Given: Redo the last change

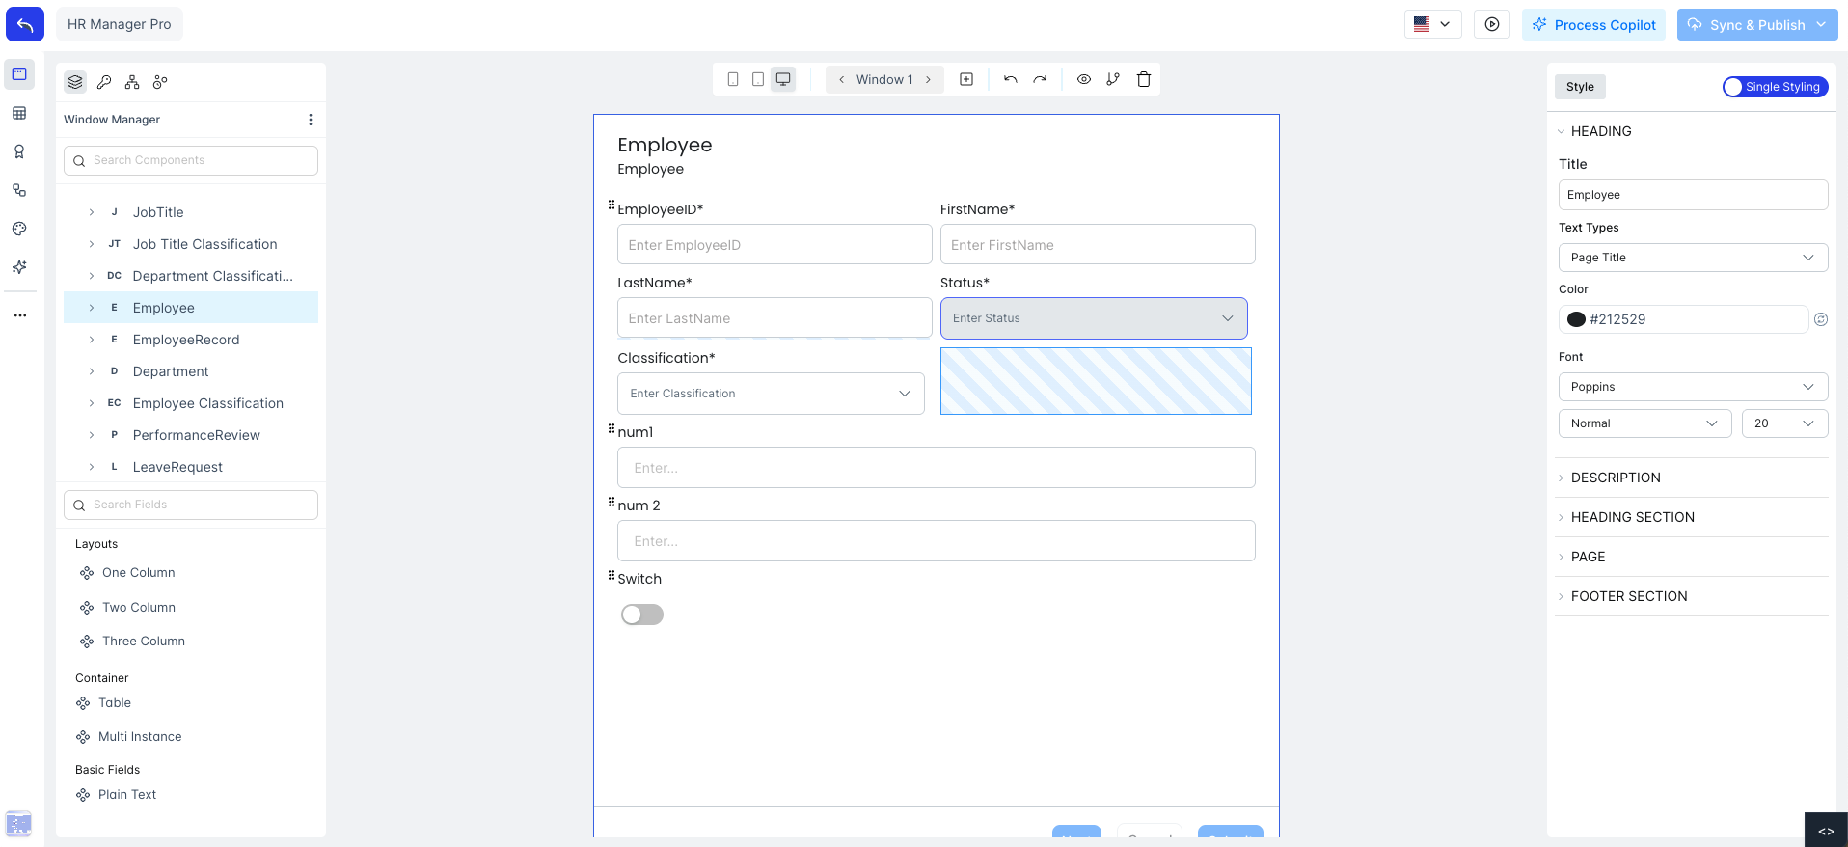Looking at the screenshot, I should pyautogui.click(x=1040, y=79).
